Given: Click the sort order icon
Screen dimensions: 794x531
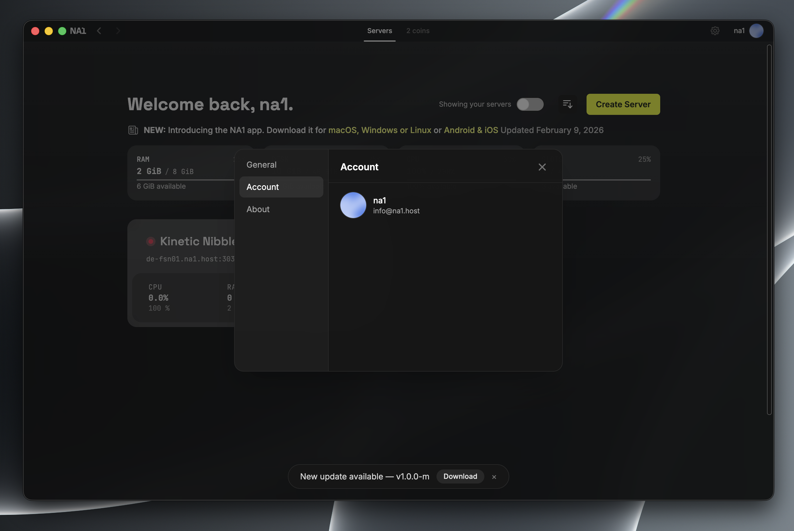Looking at the screenshot, I should click(567, 104).
